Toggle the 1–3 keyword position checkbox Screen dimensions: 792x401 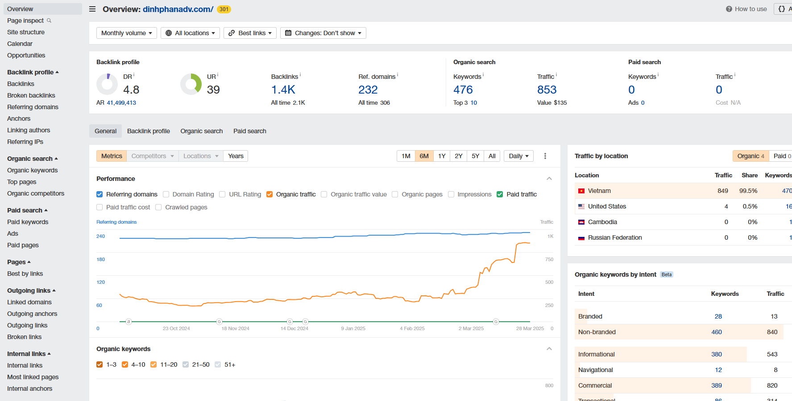[100, 364]
